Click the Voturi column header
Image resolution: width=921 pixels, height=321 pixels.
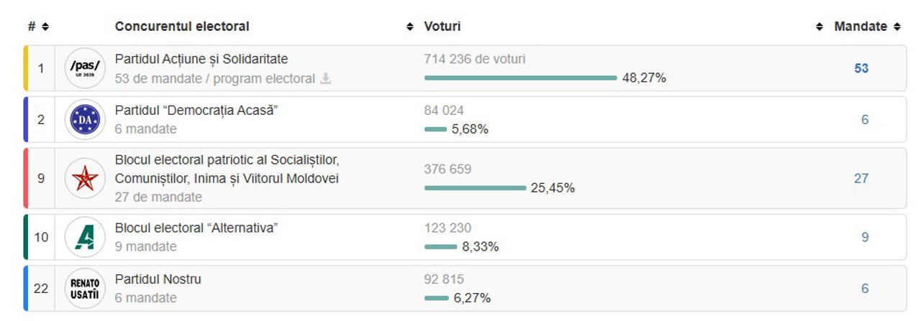(443, 27)
